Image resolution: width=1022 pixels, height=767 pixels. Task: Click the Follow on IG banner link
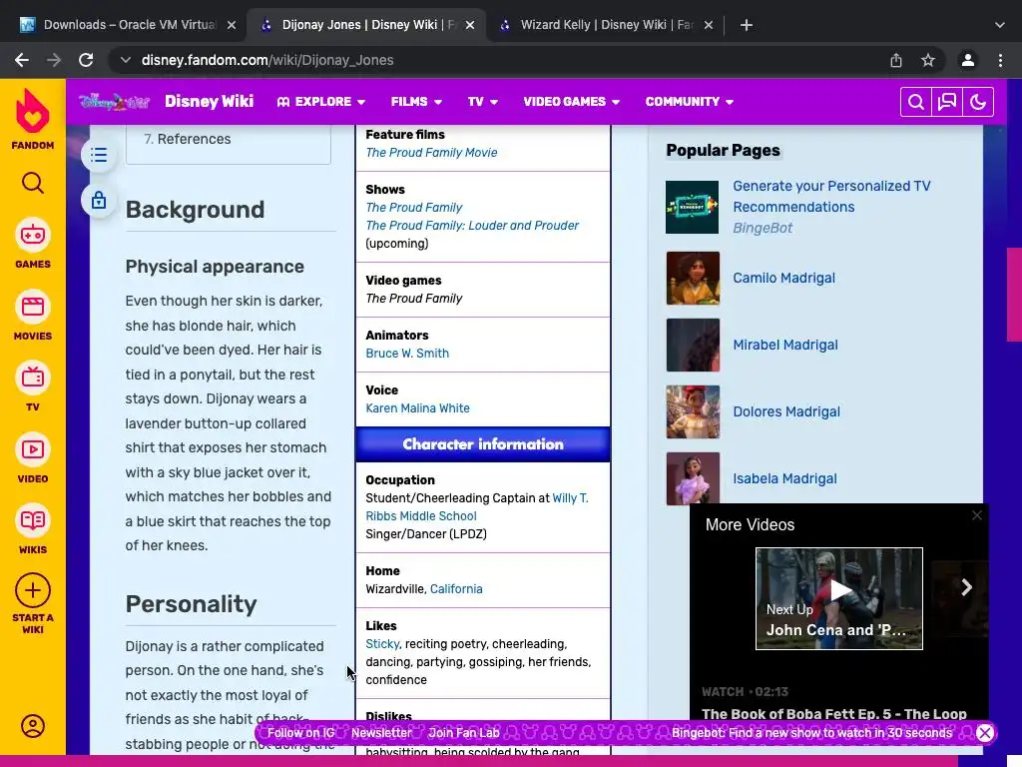click(x=301, y=733)
